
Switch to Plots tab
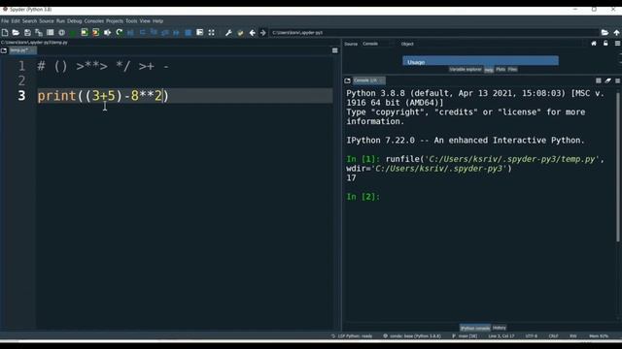coord(501,69)
